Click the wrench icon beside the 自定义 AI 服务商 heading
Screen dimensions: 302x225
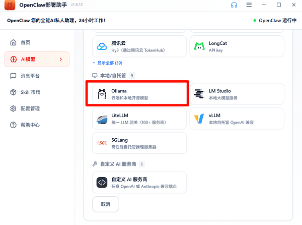[95, 164]
